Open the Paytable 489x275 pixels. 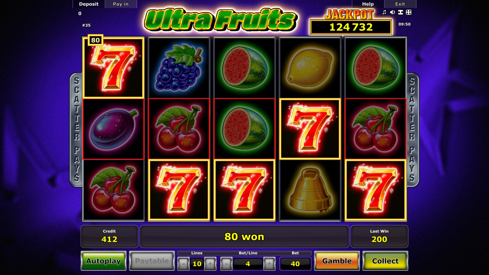[x=152, y=261]
